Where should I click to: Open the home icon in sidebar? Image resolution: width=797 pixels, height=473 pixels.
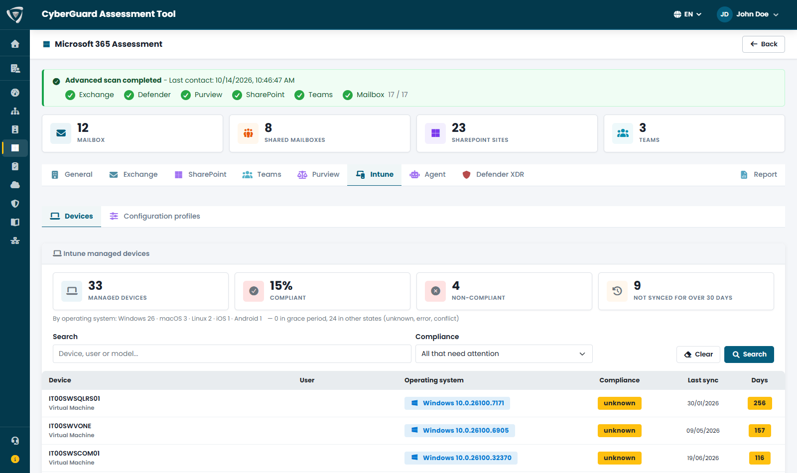click(x=15, y=44)
